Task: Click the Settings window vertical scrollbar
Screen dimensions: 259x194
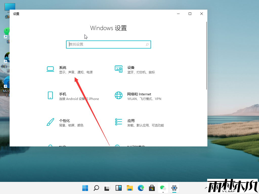Action: tap(206, 56)
